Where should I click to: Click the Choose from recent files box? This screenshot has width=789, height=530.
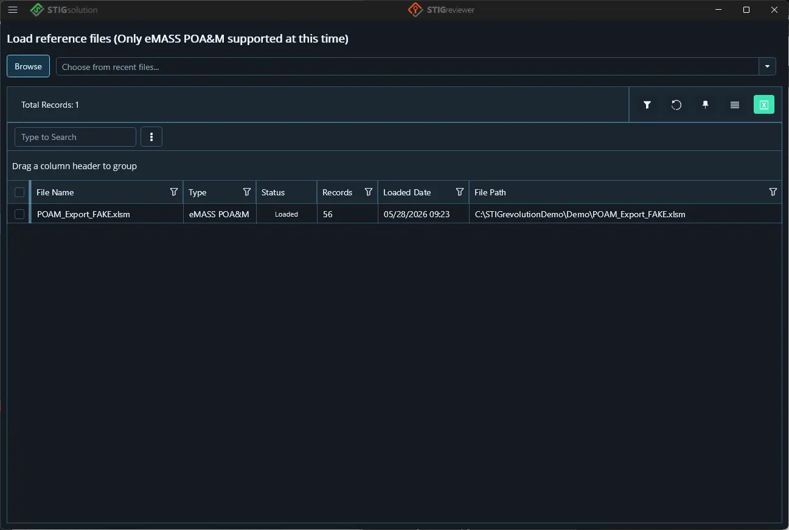point(408,66)
